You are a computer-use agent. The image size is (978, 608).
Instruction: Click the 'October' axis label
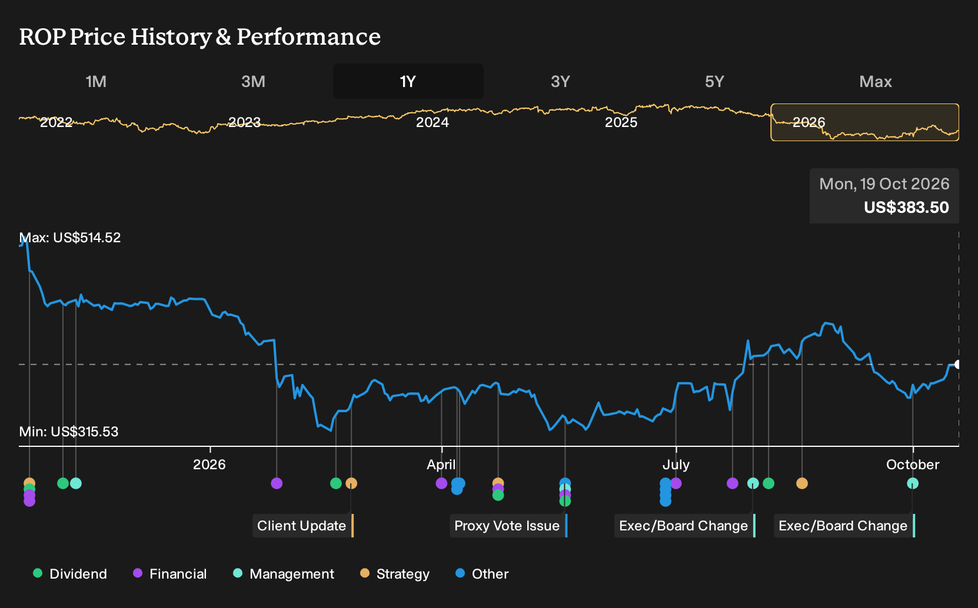pyautogui.click(x=913, y=465)
